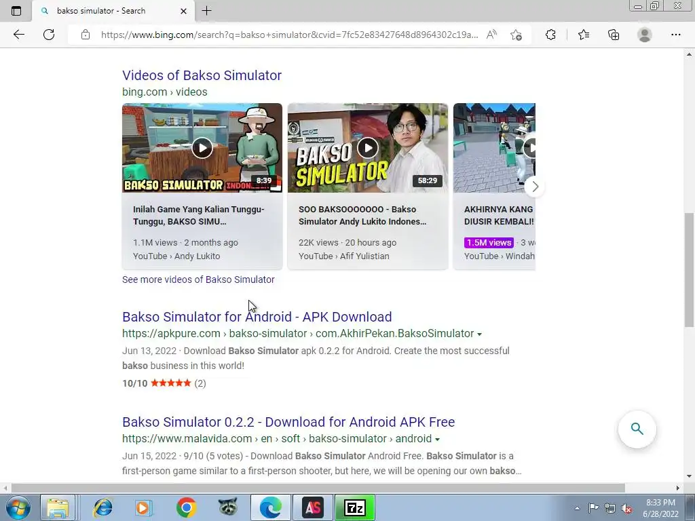Show next videos with carousel arrow
695x521 pixels.
(535, 187)
